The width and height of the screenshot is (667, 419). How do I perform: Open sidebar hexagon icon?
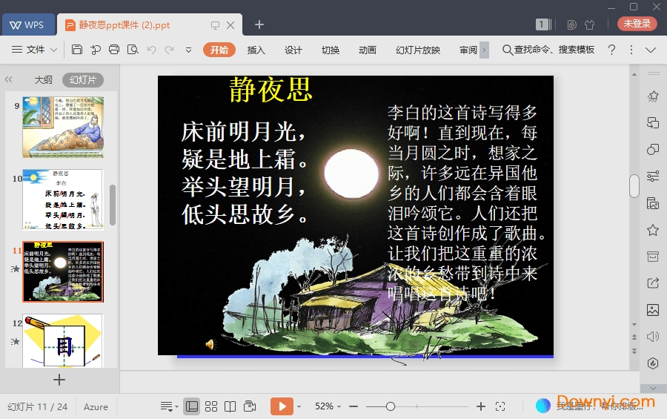pyautogui.click(x=652, y=363)
